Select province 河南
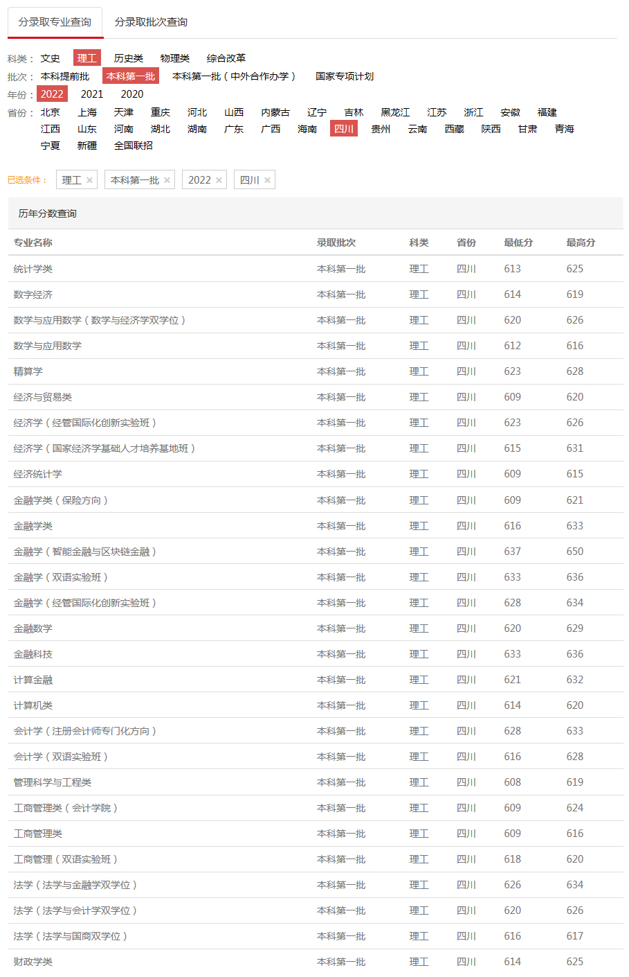 click(124, 129)
